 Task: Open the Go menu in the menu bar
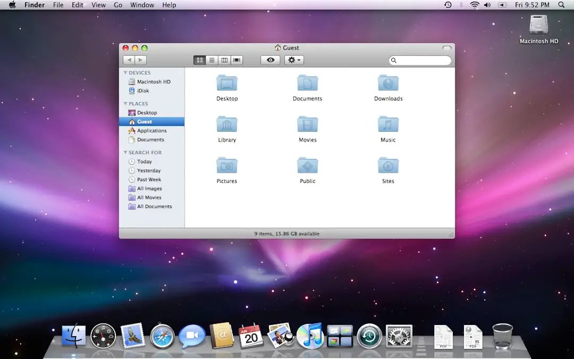click(118, 5)
